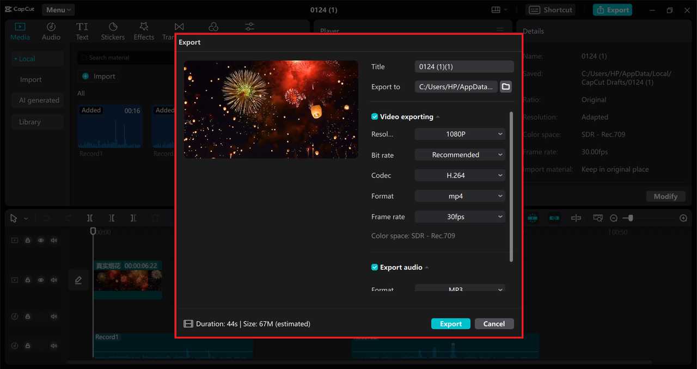Click the timeline playhead marker
This screenshot has height=369, width=697.
(93, 231)
